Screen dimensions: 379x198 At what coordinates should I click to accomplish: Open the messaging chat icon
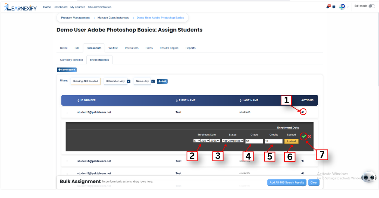334,7
